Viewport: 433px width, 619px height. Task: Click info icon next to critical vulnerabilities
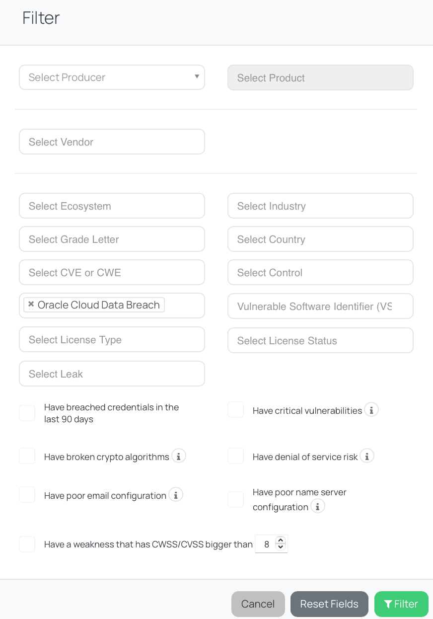pyautogui.click(x=371, y=410)
